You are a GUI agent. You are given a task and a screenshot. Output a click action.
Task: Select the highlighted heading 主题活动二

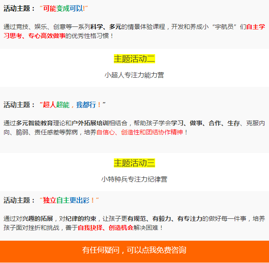point(134,59)
